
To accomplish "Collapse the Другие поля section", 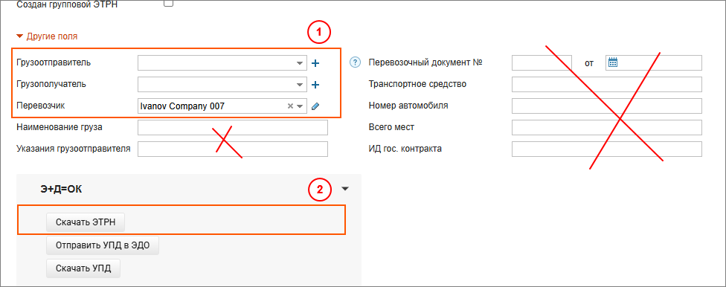I will coord(47,36).
